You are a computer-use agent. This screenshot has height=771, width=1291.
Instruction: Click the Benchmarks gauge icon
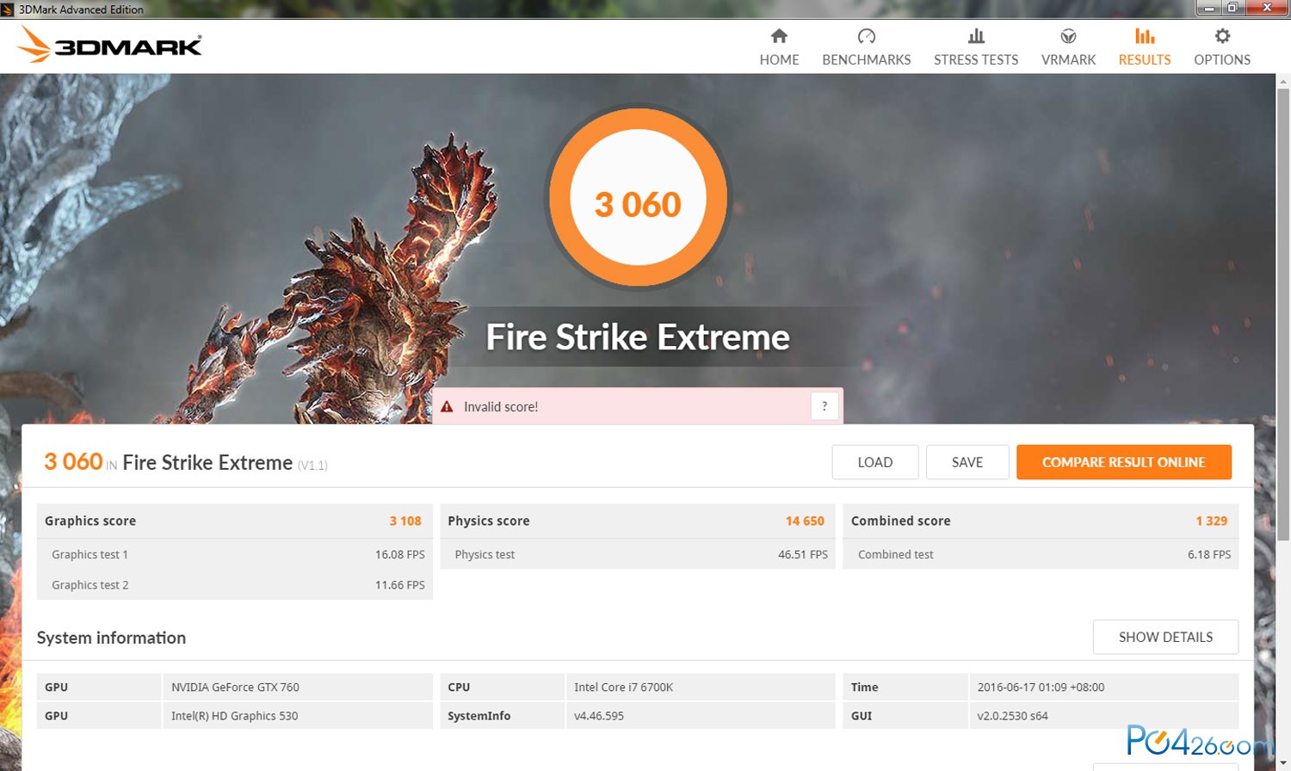coord(867,36)
